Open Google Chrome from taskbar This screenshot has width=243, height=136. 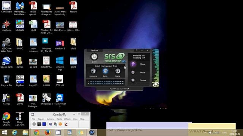tap(36, 133)
